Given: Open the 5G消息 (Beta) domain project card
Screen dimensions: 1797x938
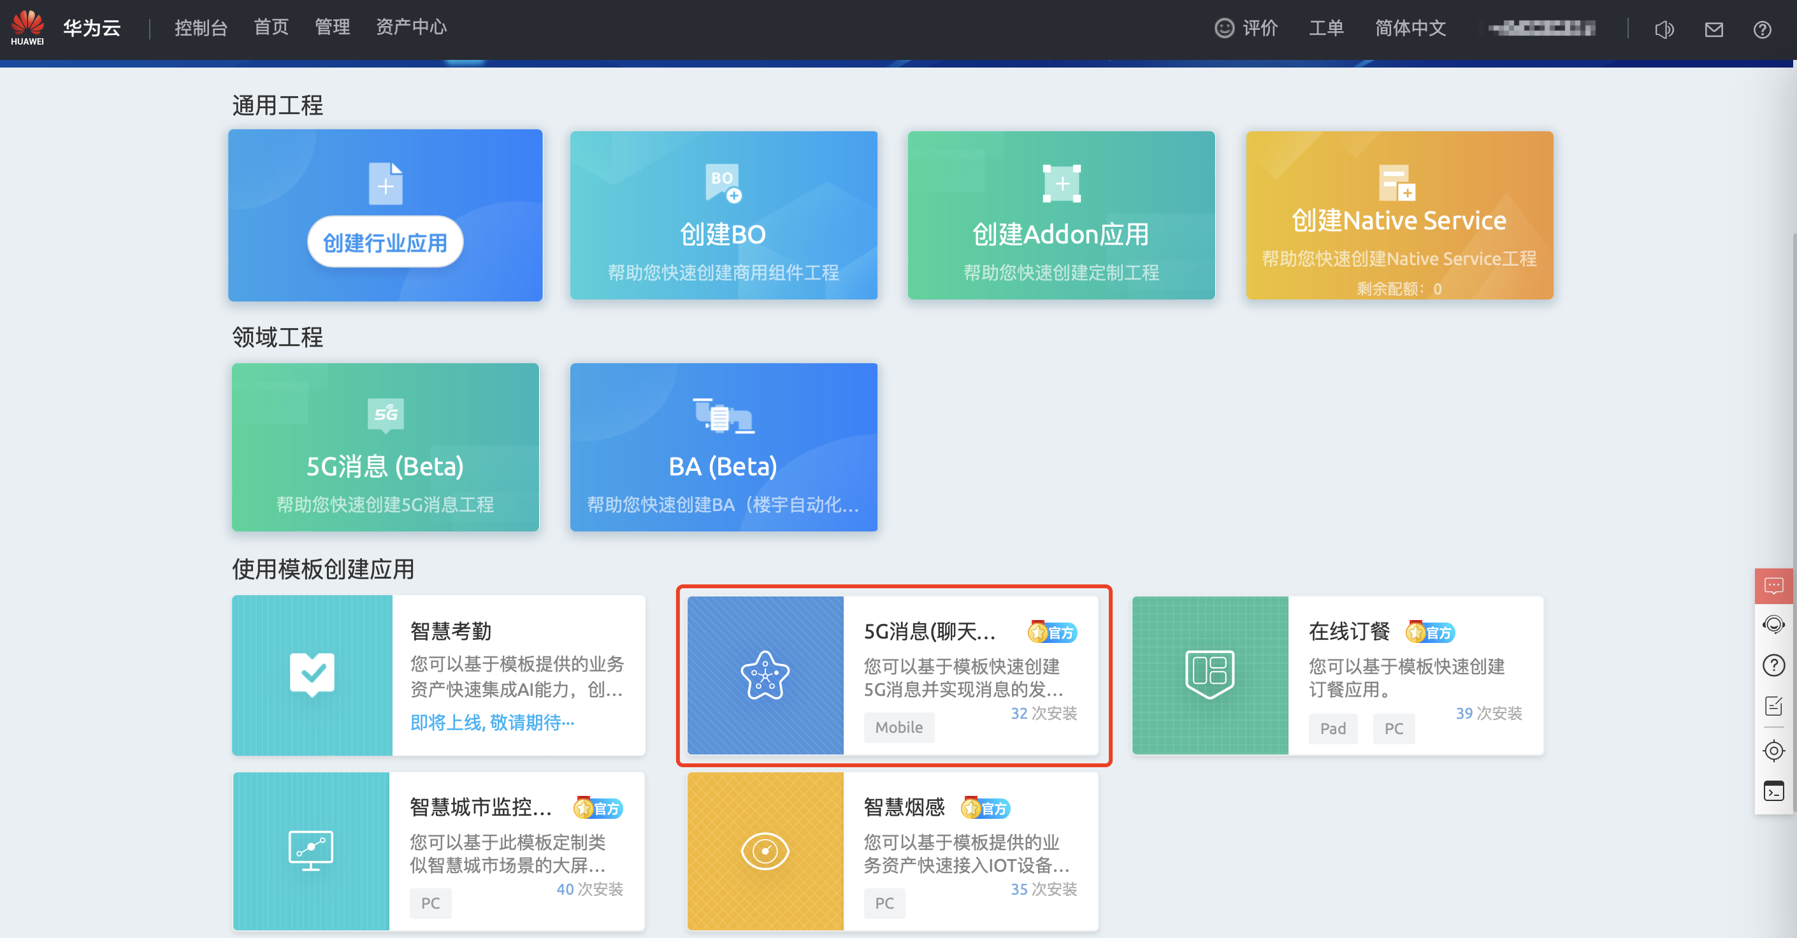Looking at the screenshot, I should tap(385, 447).
